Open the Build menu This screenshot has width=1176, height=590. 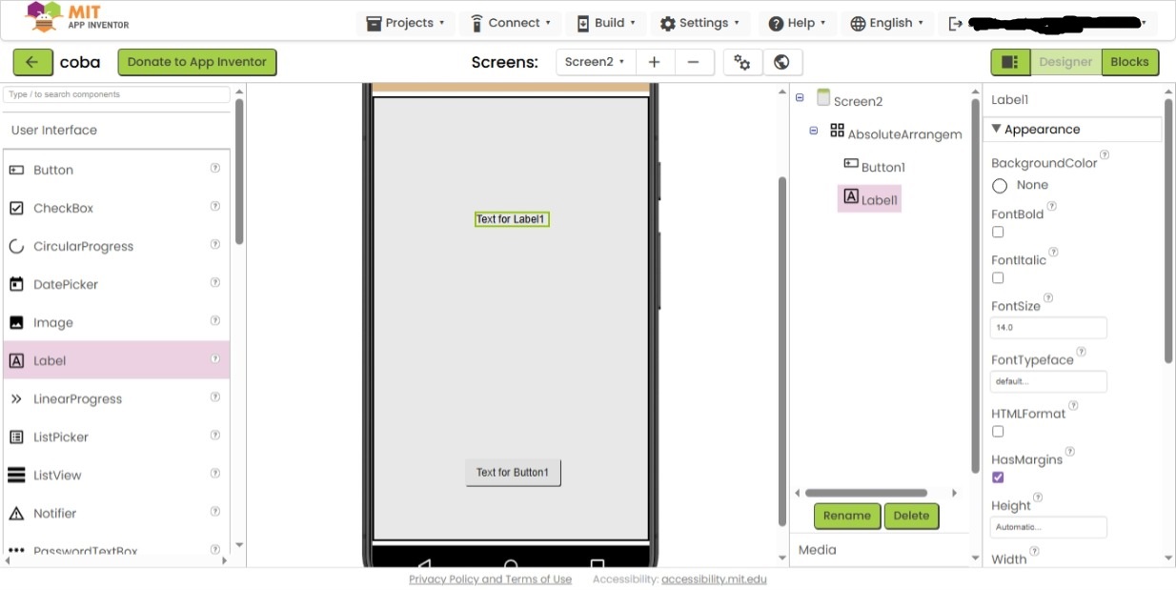click(x=607, y=23)
